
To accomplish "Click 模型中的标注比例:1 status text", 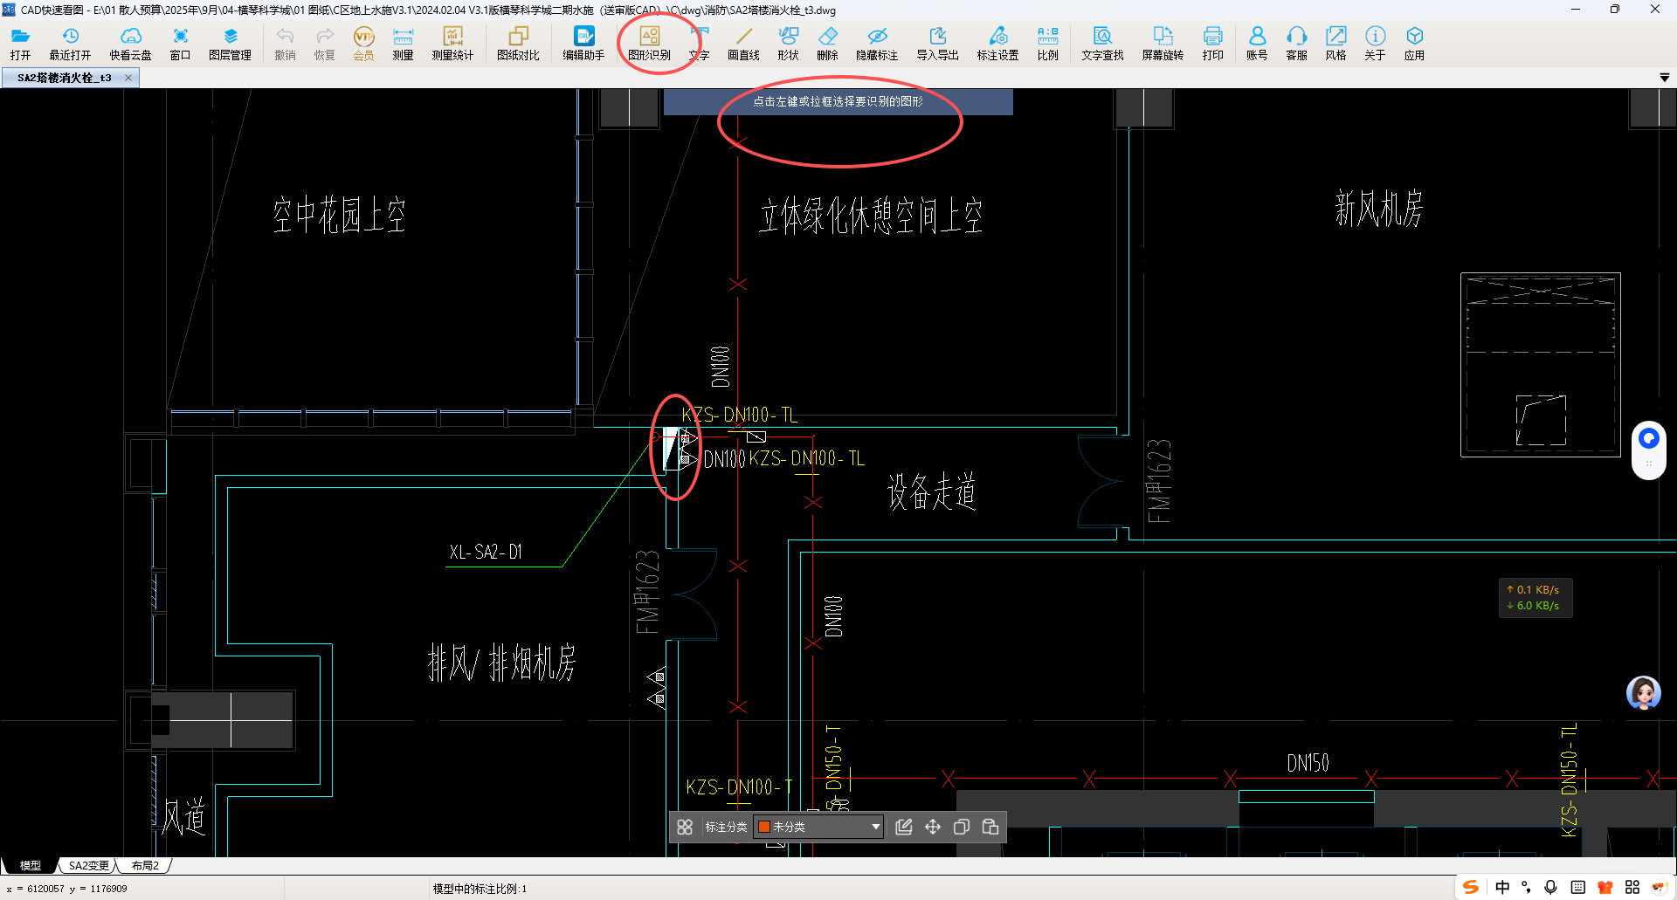I will [480, 889].
